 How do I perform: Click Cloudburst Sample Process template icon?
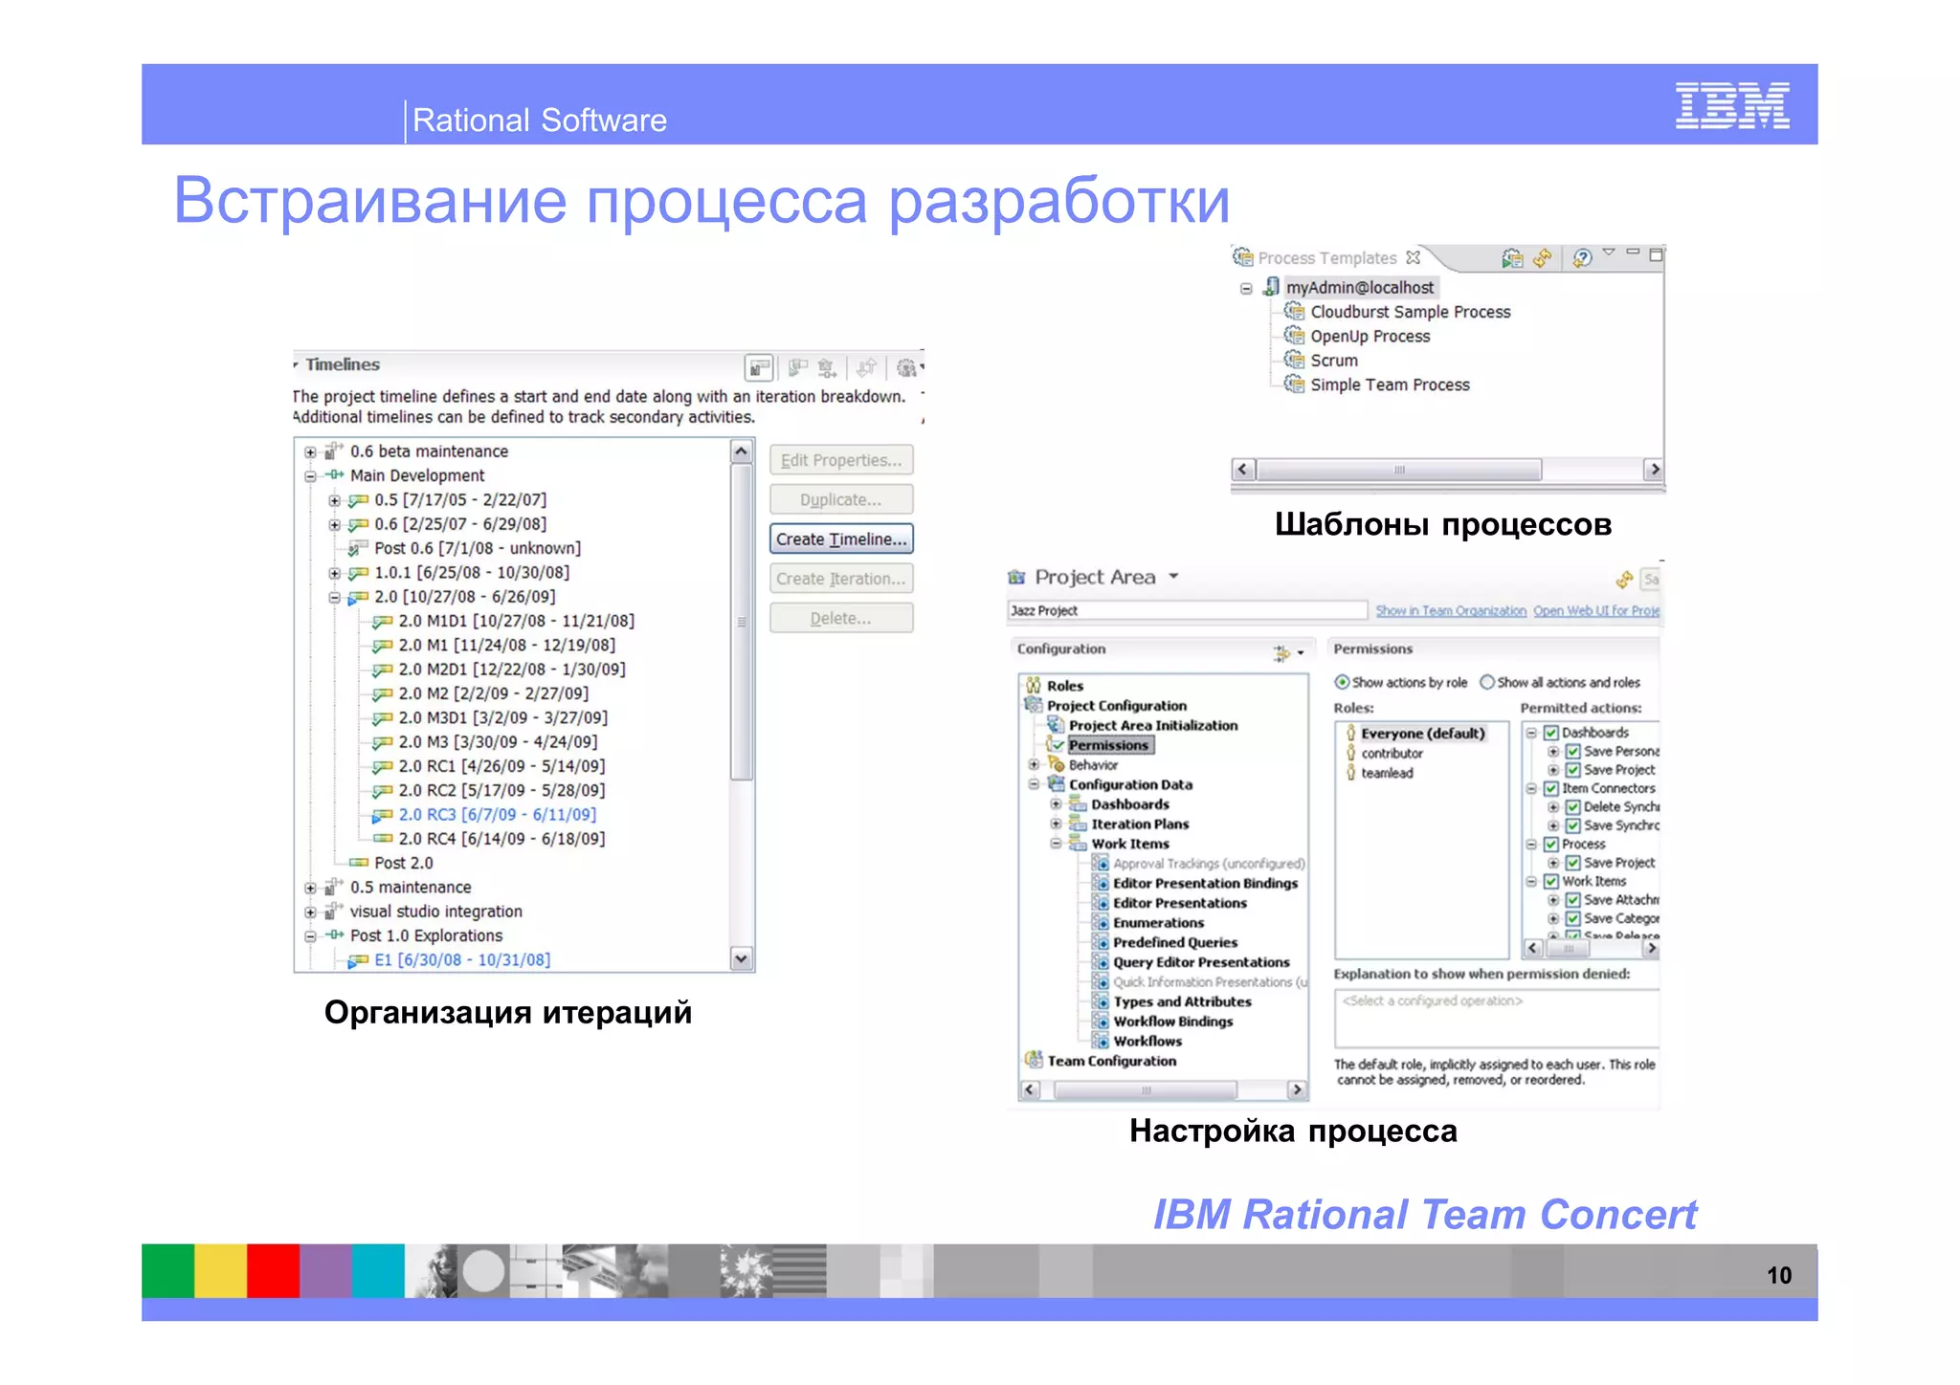[1294, 311]
